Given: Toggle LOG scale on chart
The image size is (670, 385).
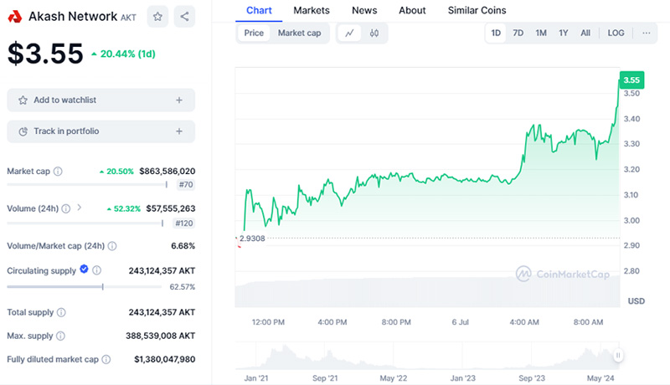Looking at the screenshot, I should [x=616, y=33].
